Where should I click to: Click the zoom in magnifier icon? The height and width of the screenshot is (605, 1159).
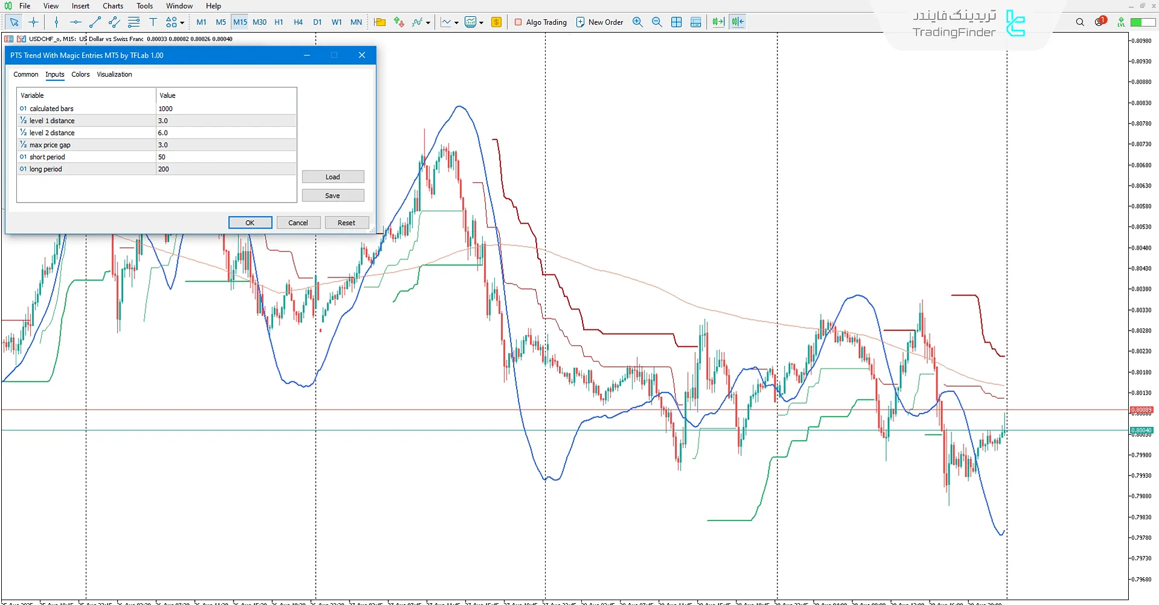[x=637, y=22]
